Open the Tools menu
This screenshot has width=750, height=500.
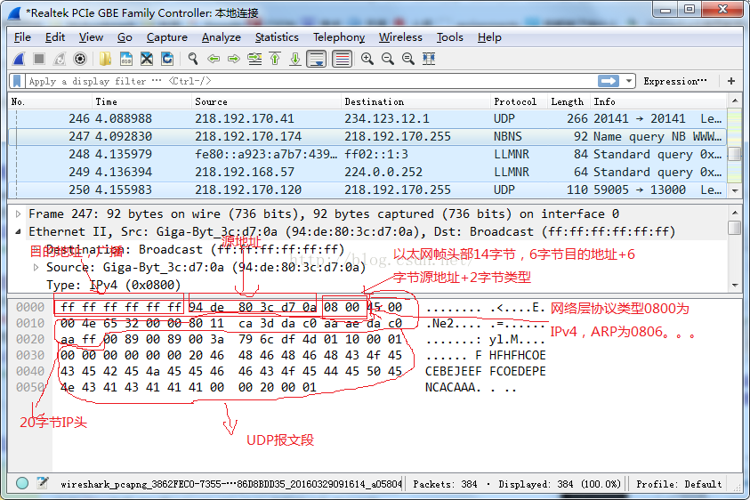point(449,37)
